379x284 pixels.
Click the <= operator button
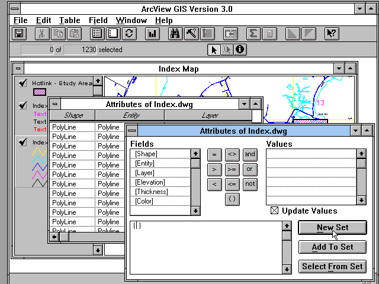(x=232, y=185)
